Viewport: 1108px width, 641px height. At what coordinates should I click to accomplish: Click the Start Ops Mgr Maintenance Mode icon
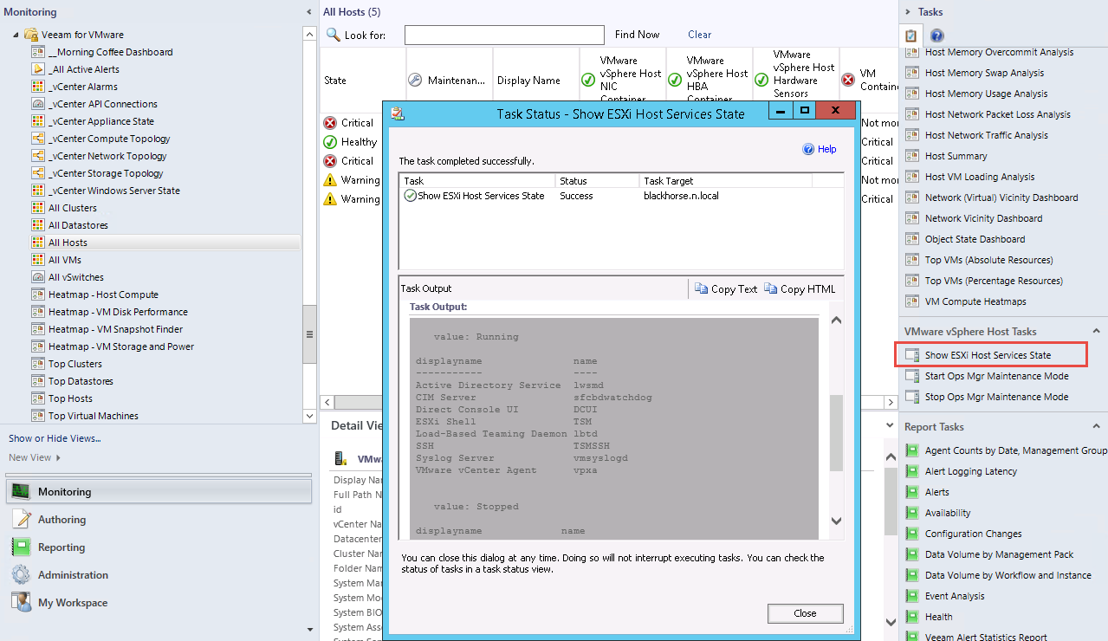pyautogui.click(x=910, y=376)
